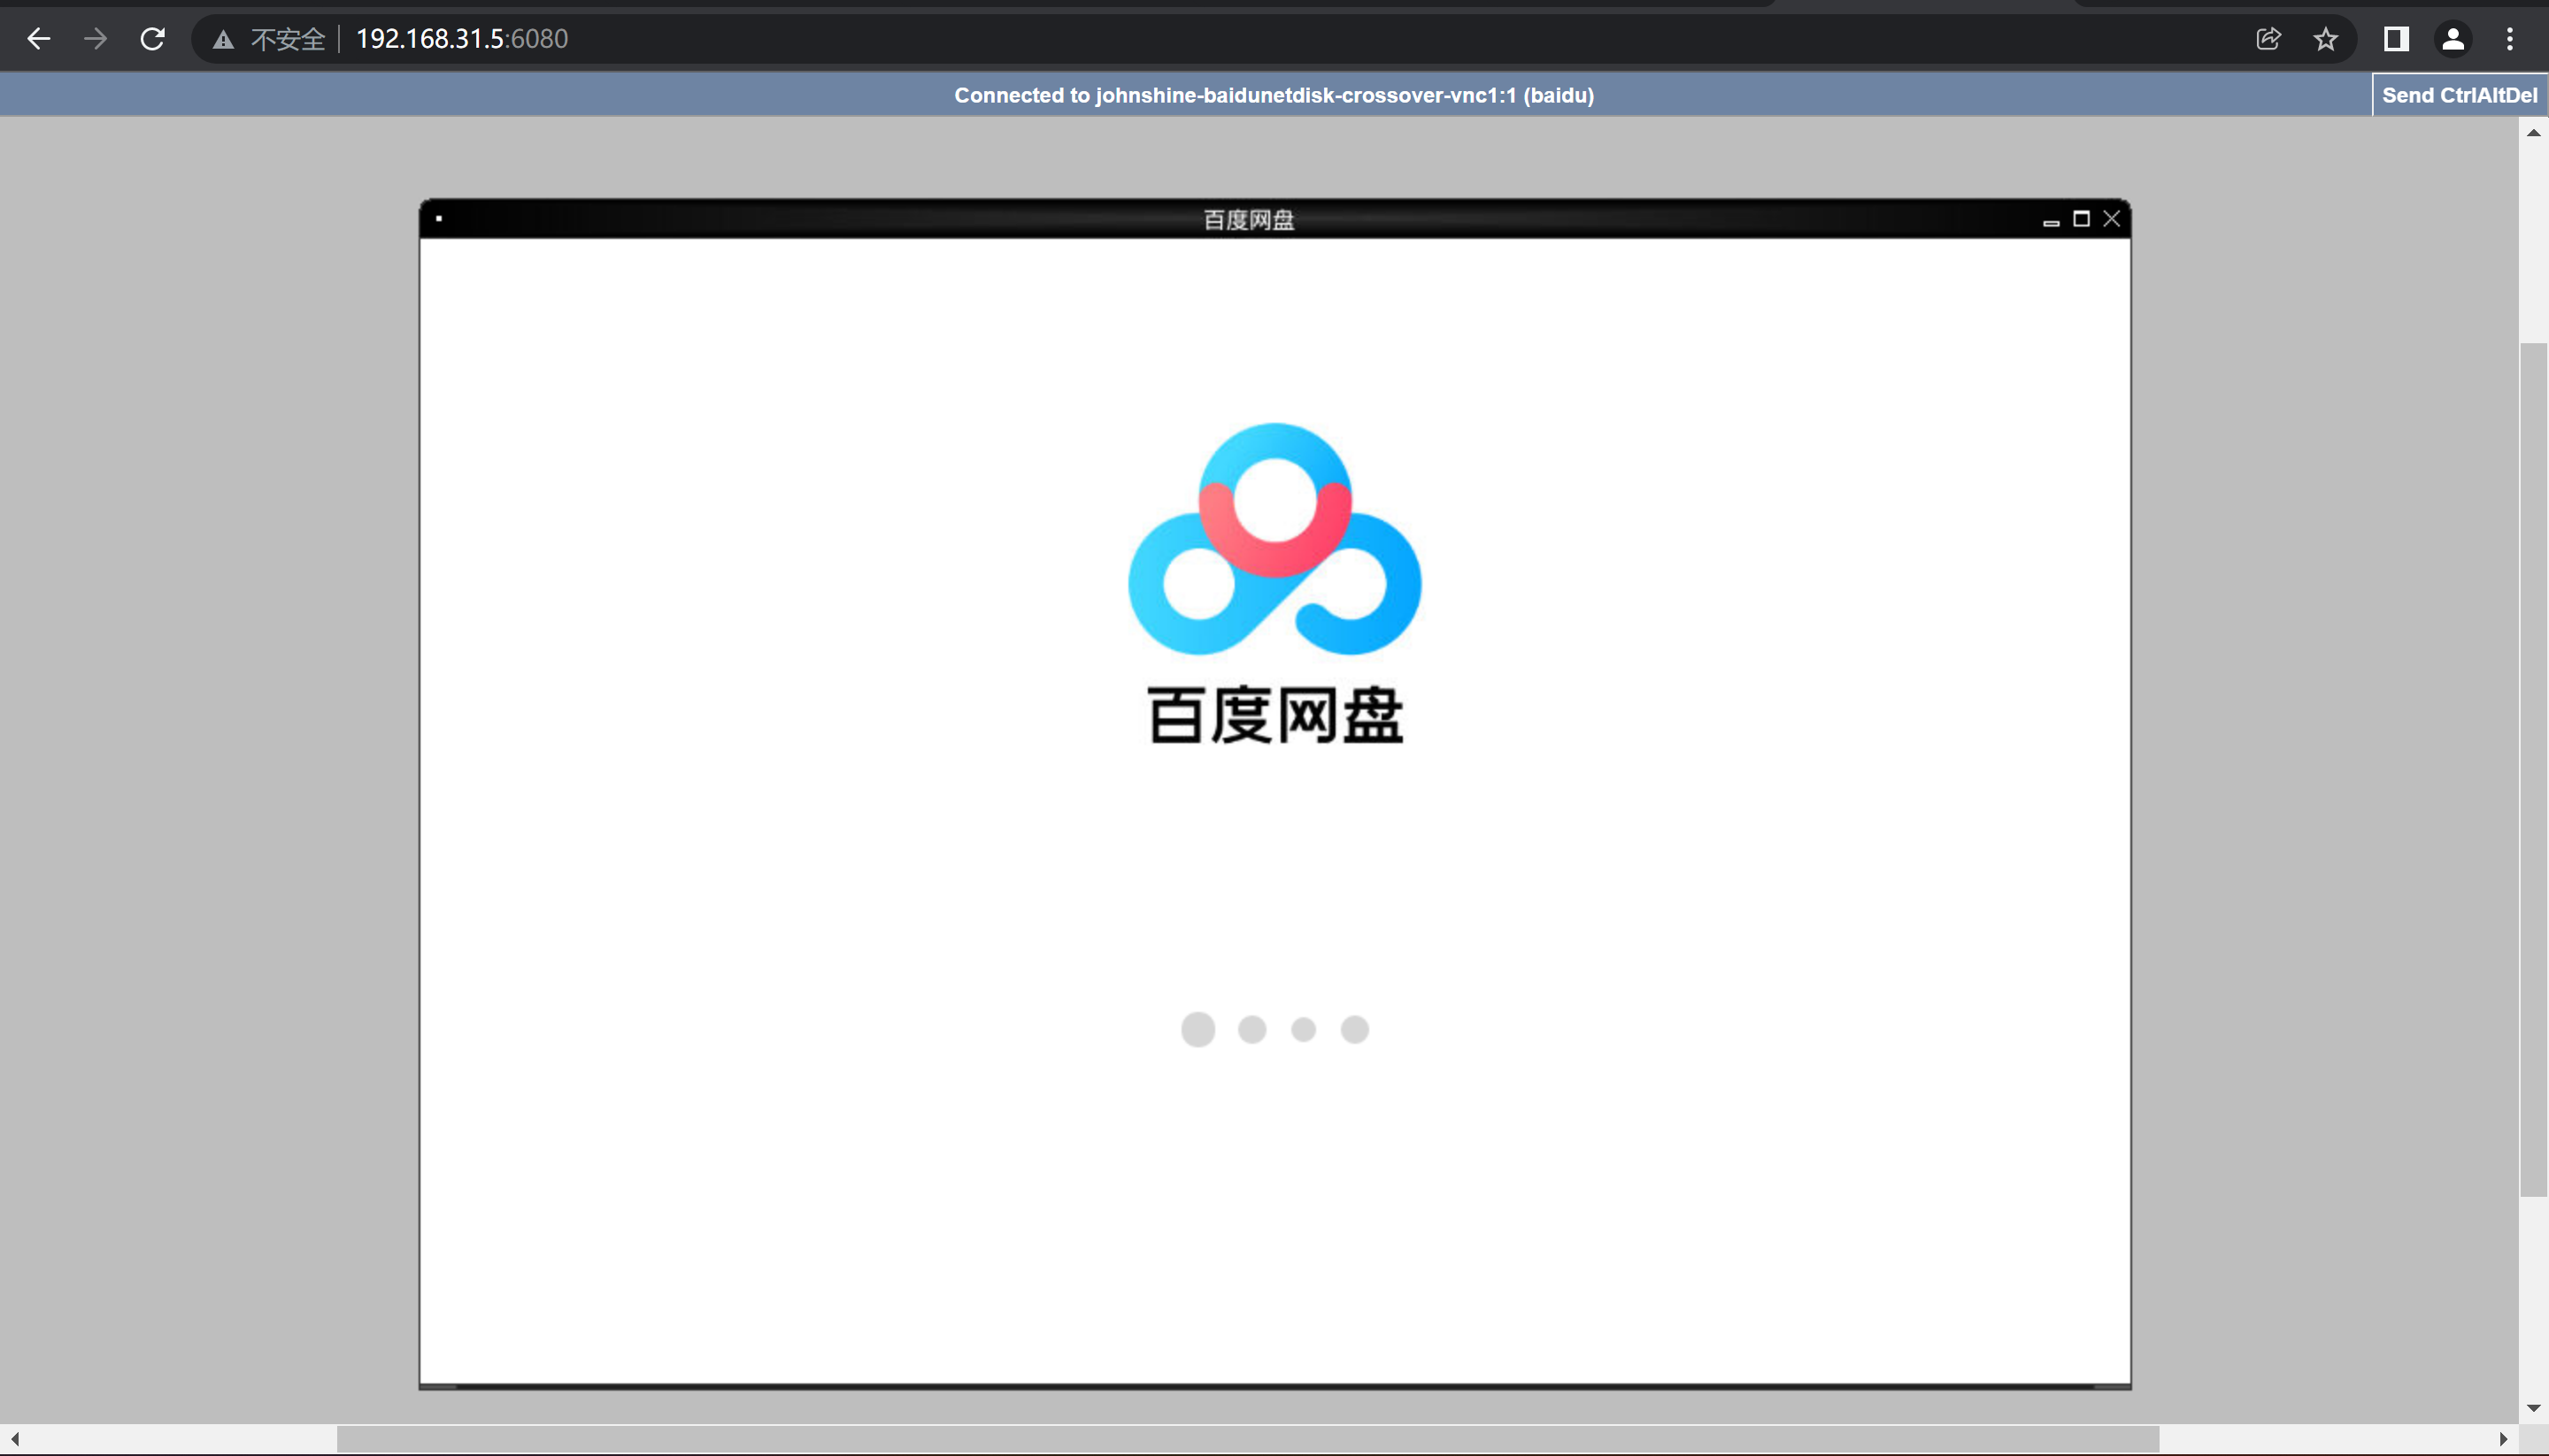Click the share page icon

point(2268,39)
